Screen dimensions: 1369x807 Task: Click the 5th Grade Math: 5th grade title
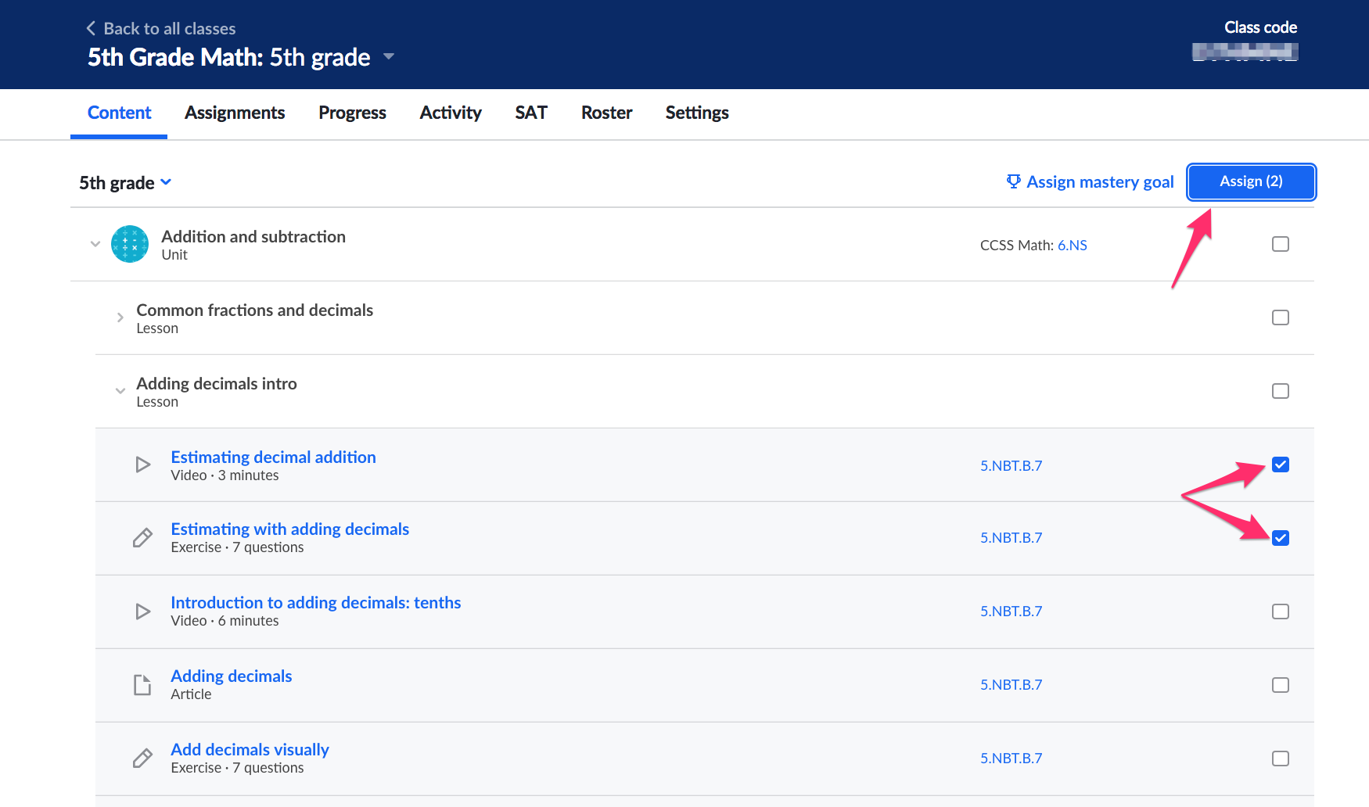pyautogui.click(x=228, y=57)
